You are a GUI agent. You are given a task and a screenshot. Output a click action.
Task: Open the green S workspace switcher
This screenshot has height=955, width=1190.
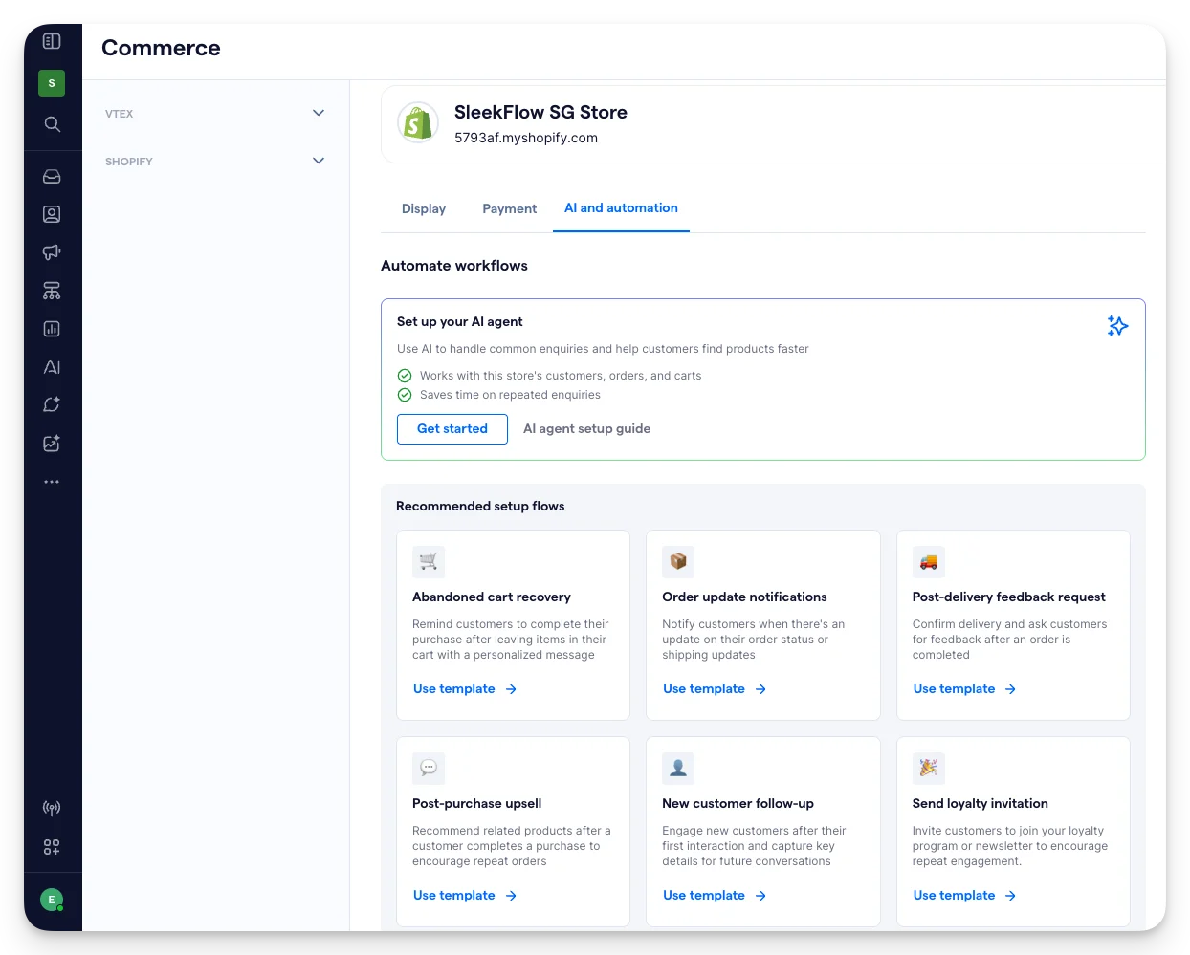[52, 83]
